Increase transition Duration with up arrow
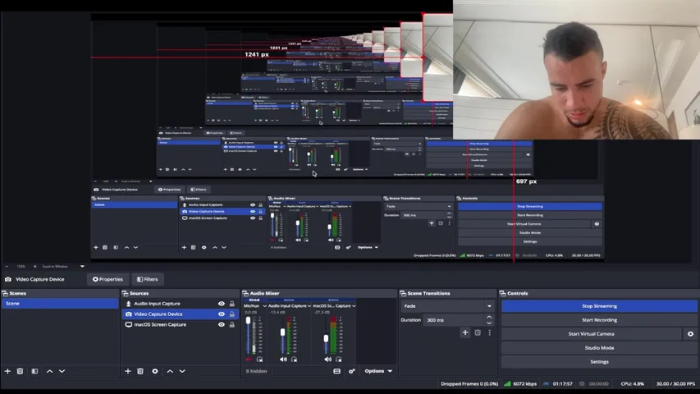Viewport: 700px width, 394px height. [x=489, y=317]
